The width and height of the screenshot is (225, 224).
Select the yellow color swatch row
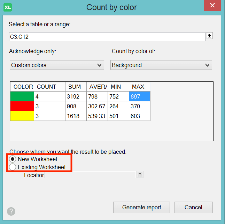(22, 116)
